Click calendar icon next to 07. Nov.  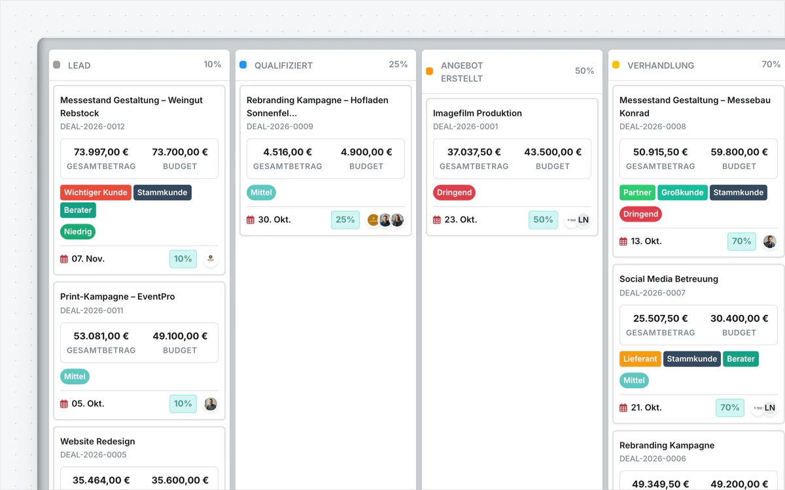pos(64,259)
